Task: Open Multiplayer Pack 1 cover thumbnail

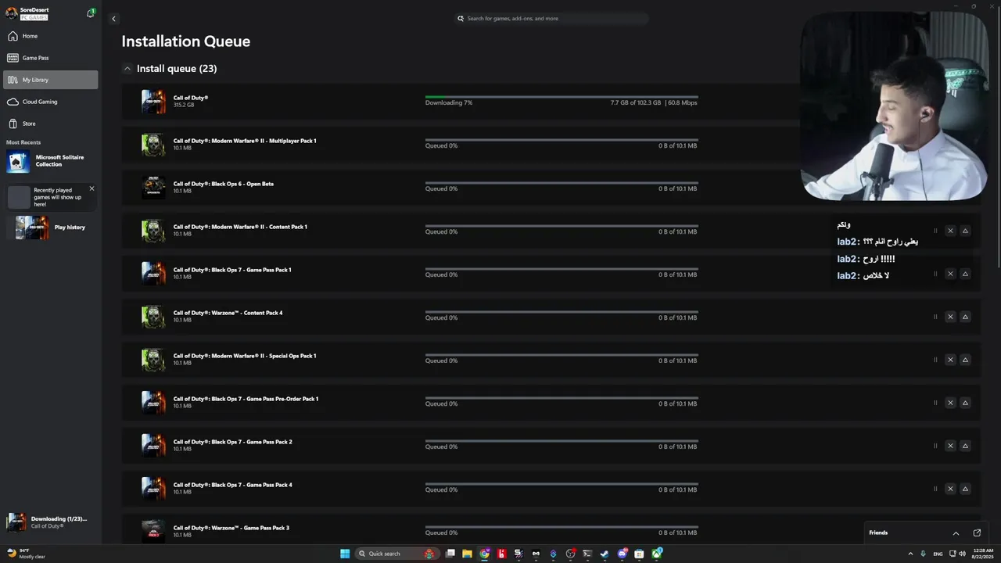Action: (x=153, y=145)
